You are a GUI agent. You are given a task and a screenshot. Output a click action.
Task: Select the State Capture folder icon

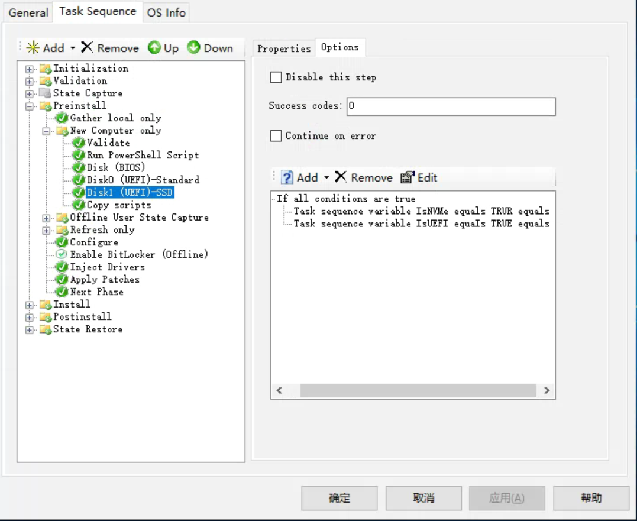pos(45,93)
